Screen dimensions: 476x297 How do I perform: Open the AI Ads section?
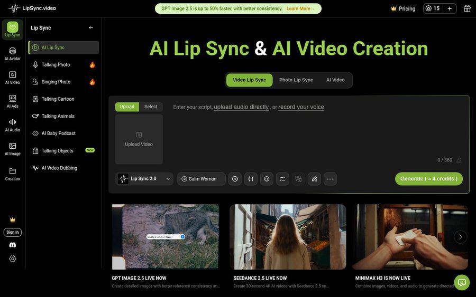13,101
